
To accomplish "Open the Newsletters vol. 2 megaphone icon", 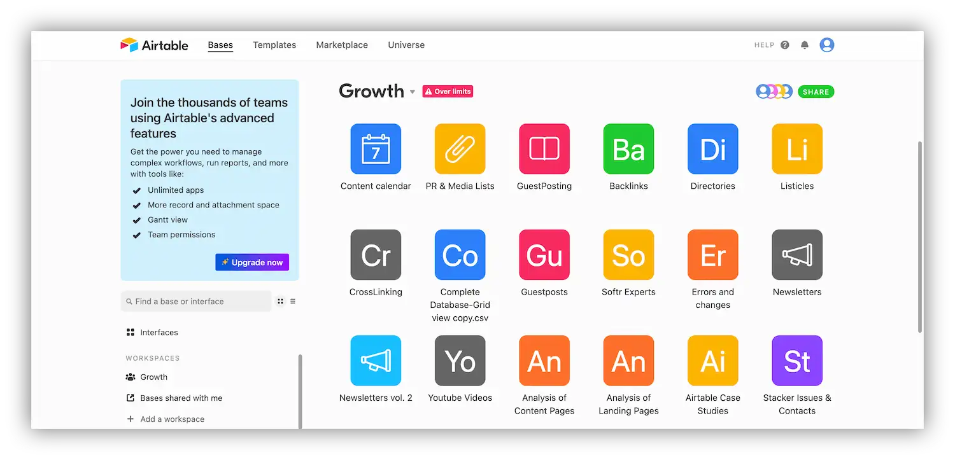I will [x=376, y=361].
